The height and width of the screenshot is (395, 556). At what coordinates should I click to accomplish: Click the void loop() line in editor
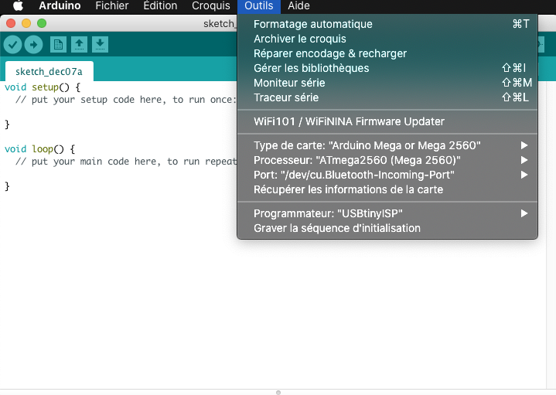[39, 149]
